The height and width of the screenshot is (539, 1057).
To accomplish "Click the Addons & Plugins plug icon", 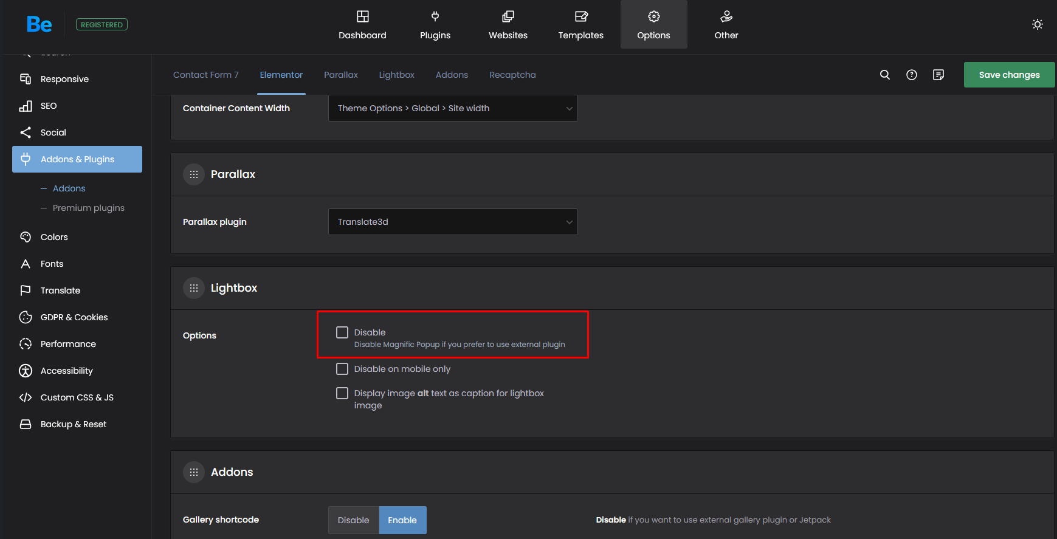I will click(26, 159).
